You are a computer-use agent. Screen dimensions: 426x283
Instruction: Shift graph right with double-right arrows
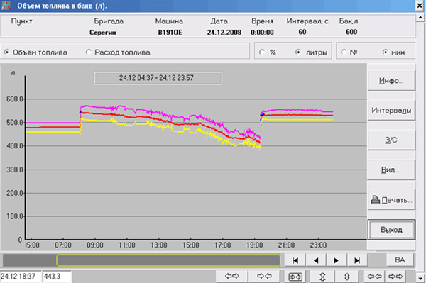click(395, 277)
